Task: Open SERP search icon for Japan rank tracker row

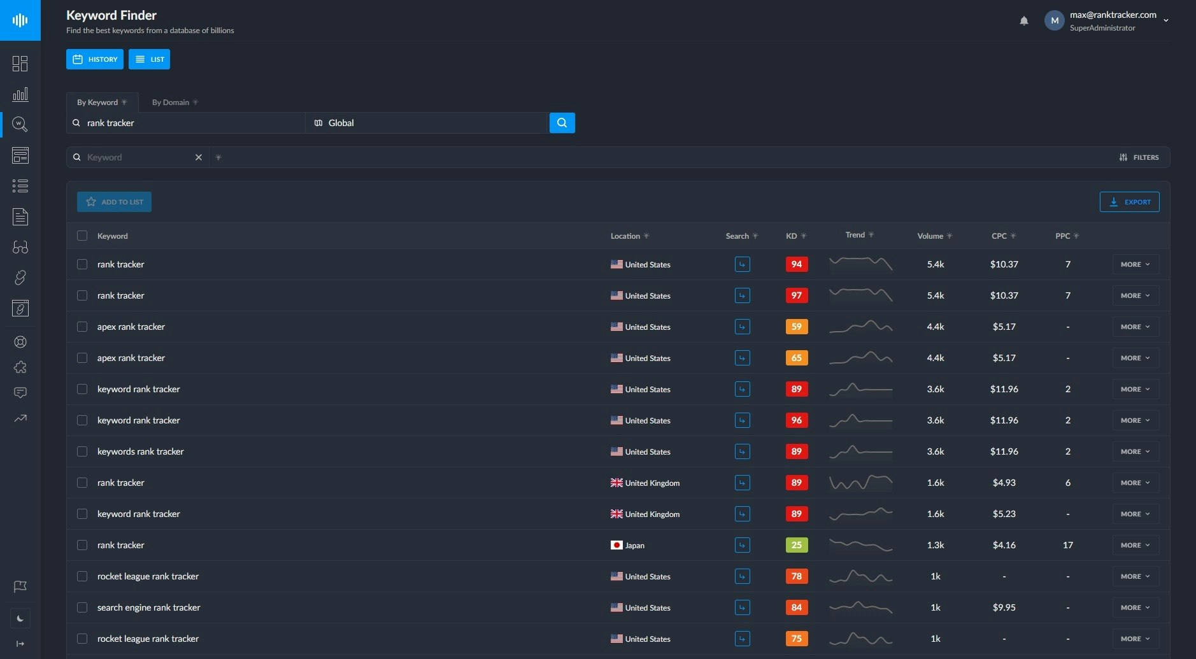Action: (742, 545)
